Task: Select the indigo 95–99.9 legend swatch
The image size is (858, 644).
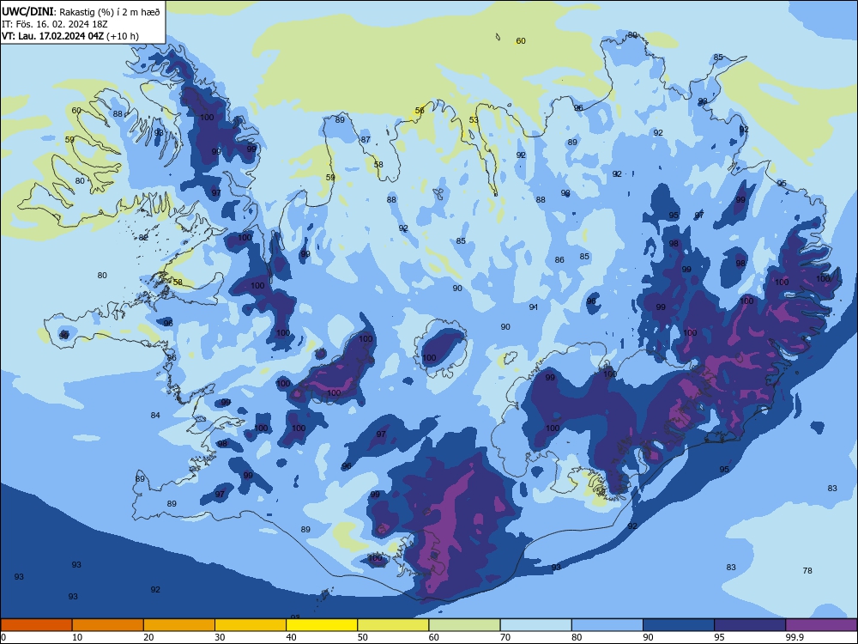Action: (750, 625)
